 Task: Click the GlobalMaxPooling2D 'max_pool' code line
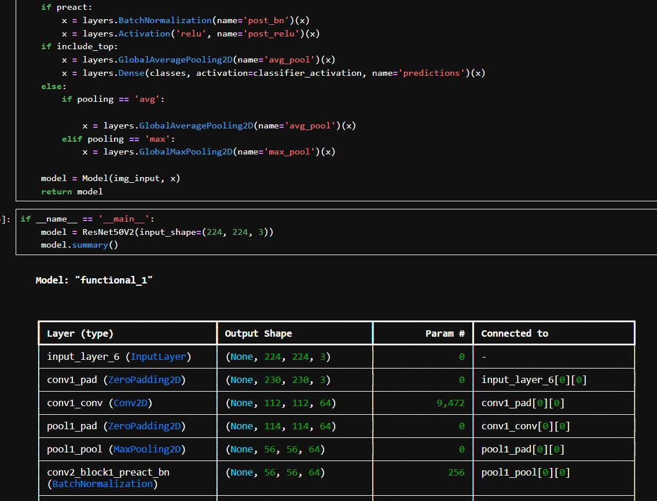point(208,152)
